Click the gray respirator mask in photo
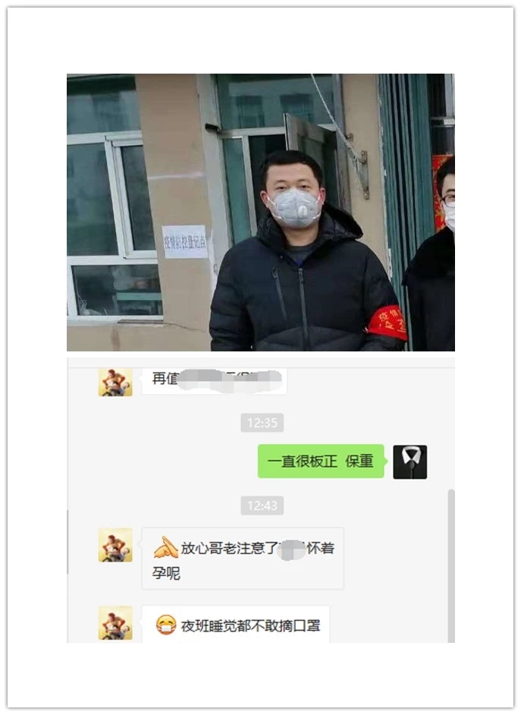The image size is (521, 715). (295, 208)
